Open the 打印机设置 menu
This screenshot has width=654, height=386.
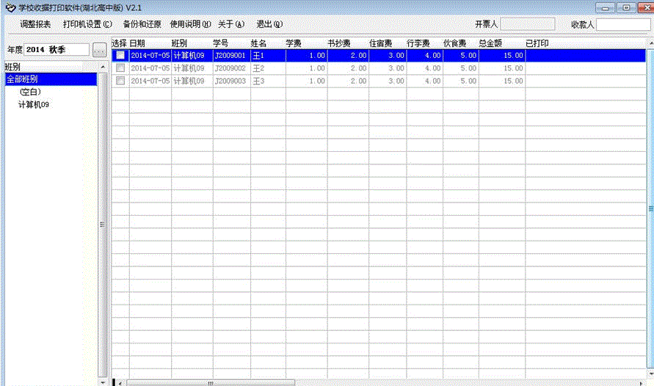click(87, 24)
